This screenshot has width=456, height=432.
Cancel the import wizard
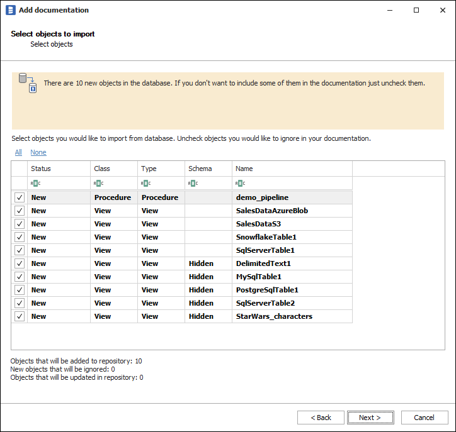point(424,418)
